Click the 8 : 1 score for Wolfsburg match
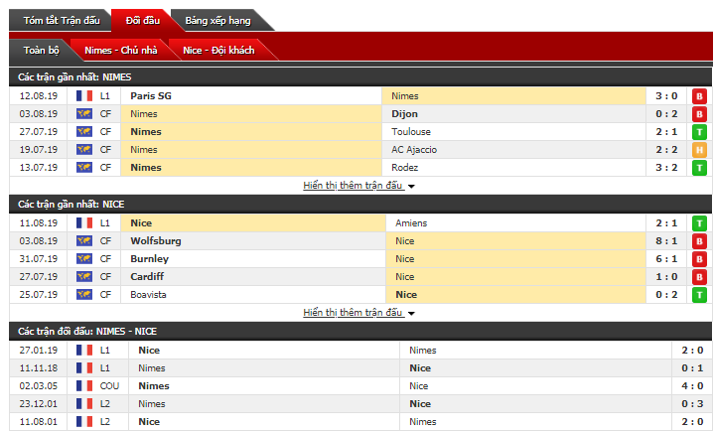714x431 pixels. click(666, 241)
